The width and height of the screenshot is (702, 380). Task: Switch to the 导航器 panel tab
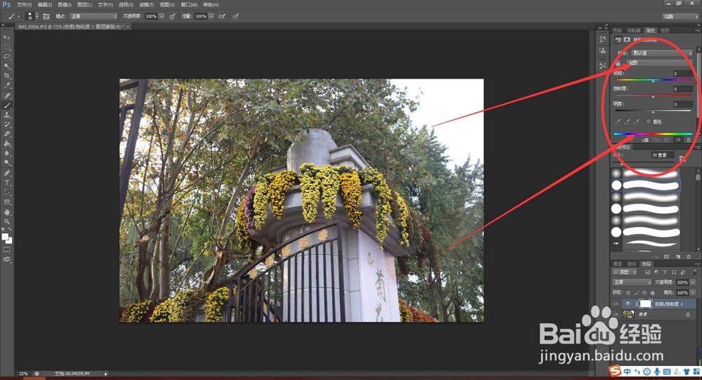point(633,30)
